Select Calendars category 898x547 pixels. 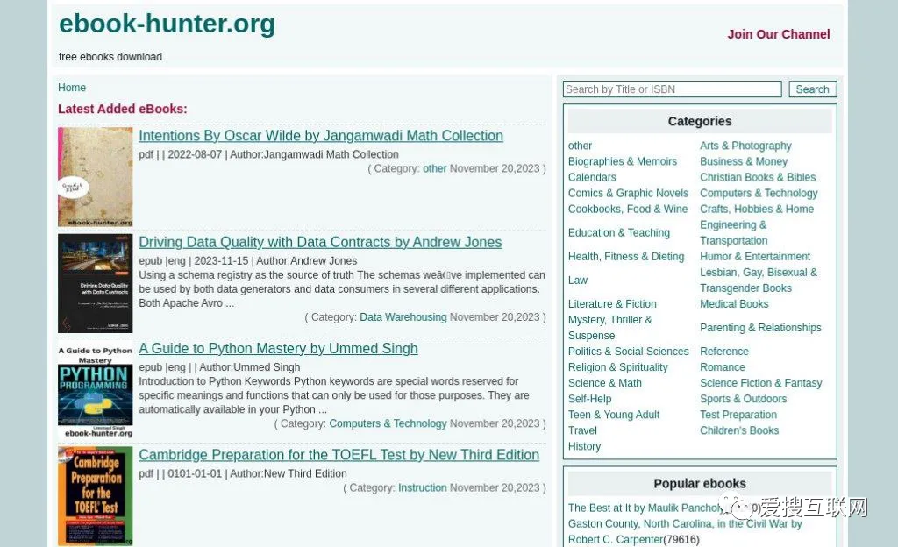click(592, 177)
